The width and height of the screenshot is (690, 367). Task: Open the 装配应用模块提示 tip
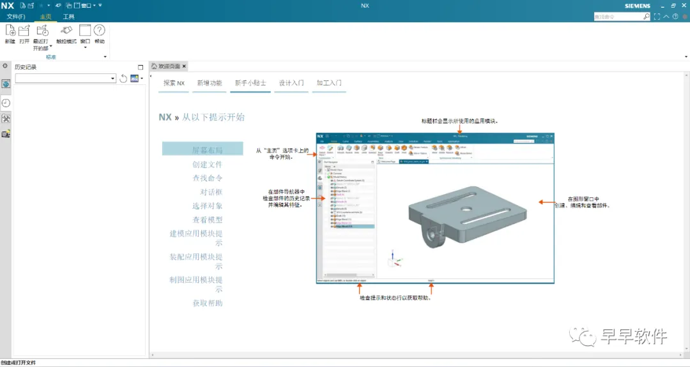(196, 262)
